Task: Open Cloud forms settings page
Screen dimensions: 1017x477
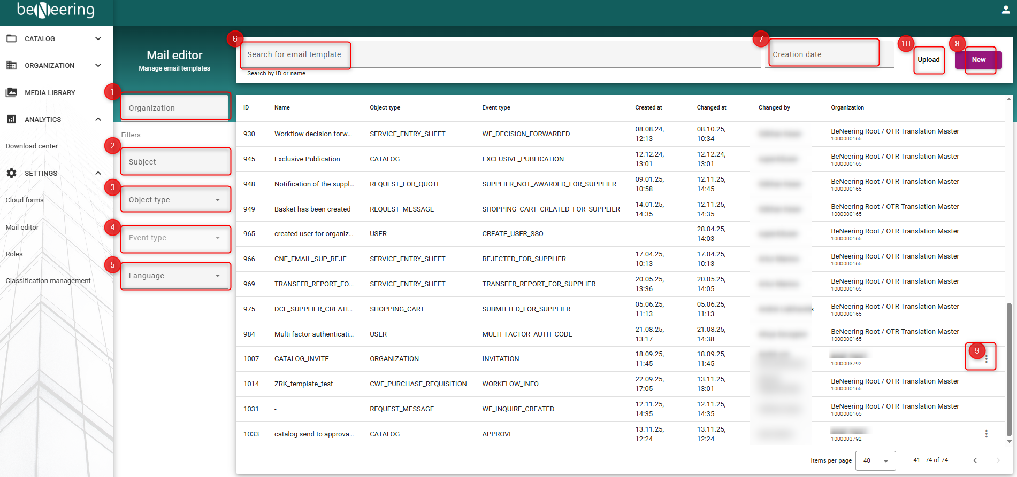Action: (25, 200)
